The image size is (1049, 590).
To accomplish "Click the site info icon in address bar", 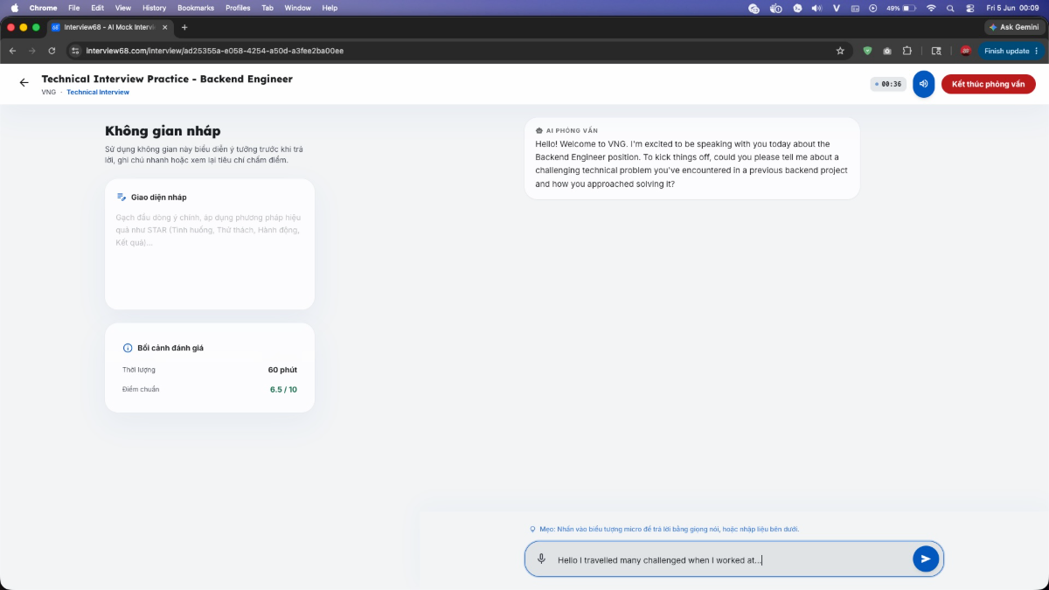I will click(x=75, y=51).
